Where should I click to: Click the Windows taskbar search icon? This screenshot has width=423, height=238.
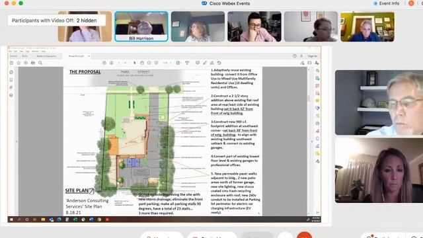[19, 219]
